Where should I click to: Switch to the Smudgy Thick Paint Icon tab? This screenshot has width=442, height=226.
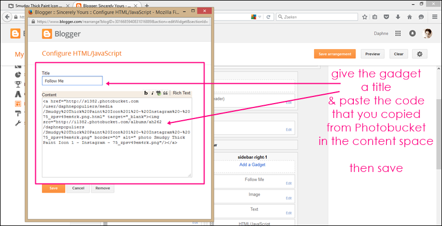pyautogui.click(x=38, y=6)
